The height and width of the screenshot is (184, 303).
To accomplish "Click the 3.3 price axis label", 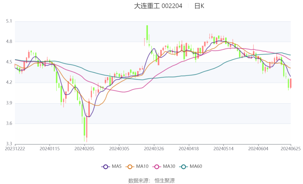I will click(9, 144).
